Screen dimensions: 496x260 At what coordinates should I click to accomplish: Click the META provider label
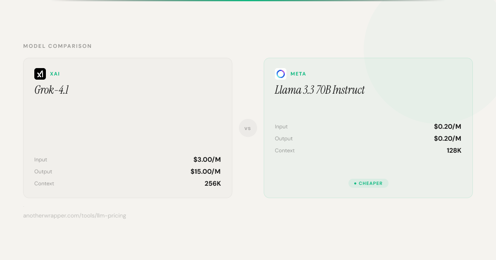click(x=298, y=74)
